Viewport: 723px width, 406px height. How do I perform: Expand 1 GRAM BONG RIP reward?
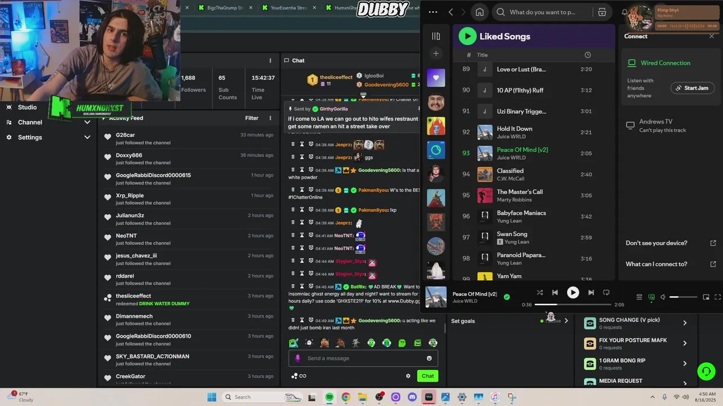(685, 364)
